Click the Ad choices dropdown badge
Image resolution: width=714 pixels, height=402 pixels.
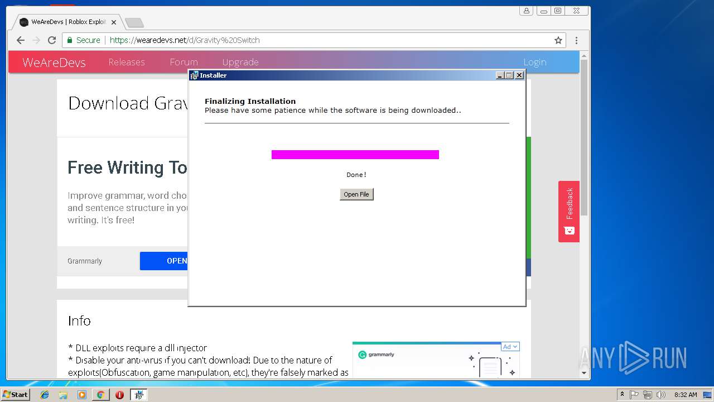click(x=510, y=347)
